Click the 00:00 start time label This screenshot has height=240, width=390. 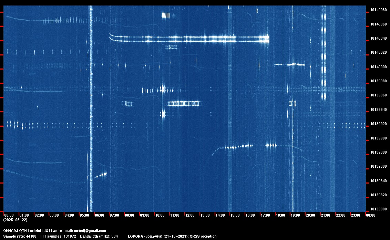(9, 215)
